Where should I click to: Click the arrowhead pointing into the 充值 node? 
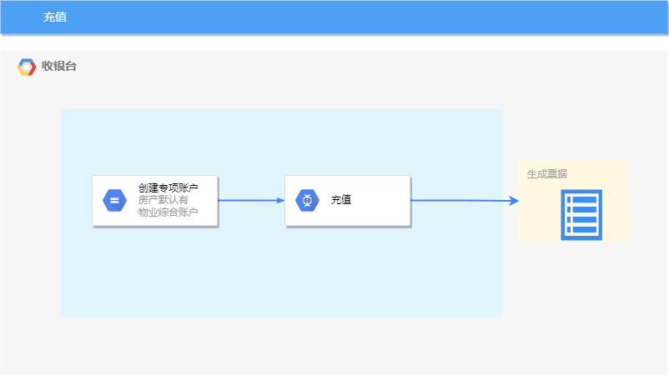coord(280,201)
